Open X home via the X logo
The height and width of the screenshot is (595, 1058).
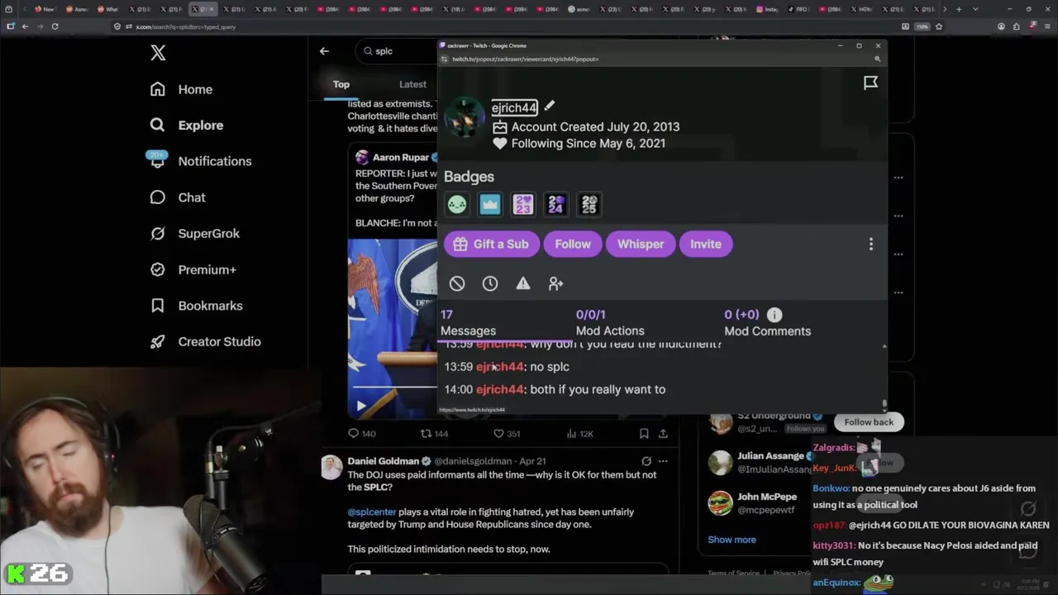(x=158, y=53)
